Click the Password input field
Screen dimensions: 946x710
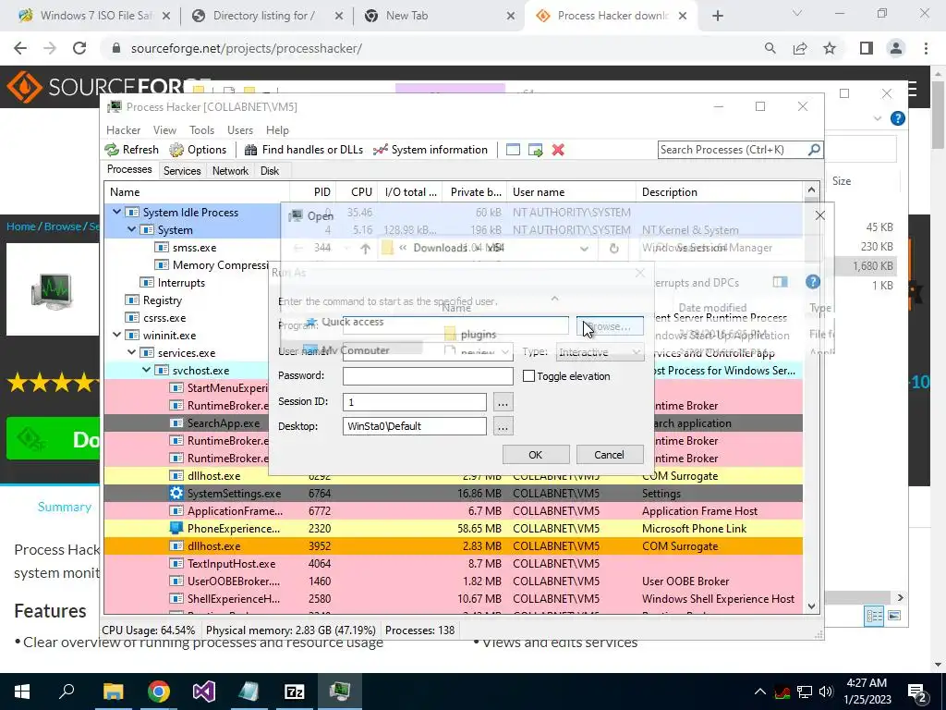coord(428,375)
